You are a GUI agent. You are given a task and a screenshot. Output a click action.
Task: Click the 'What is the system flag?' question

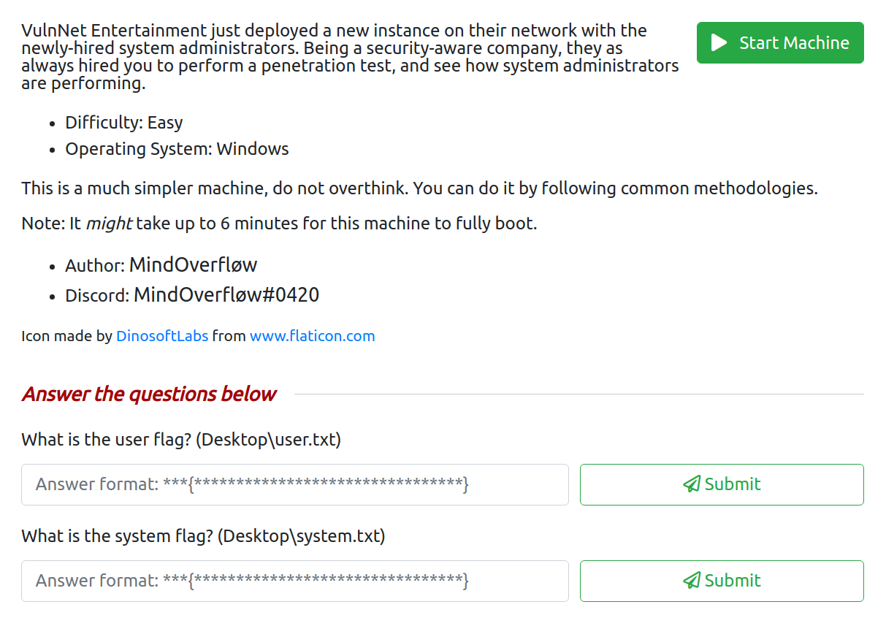[x=203, y=536]
